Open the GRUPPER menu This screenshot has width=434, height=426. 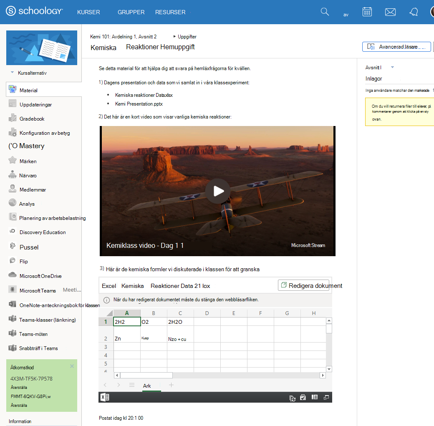(131, 12)
